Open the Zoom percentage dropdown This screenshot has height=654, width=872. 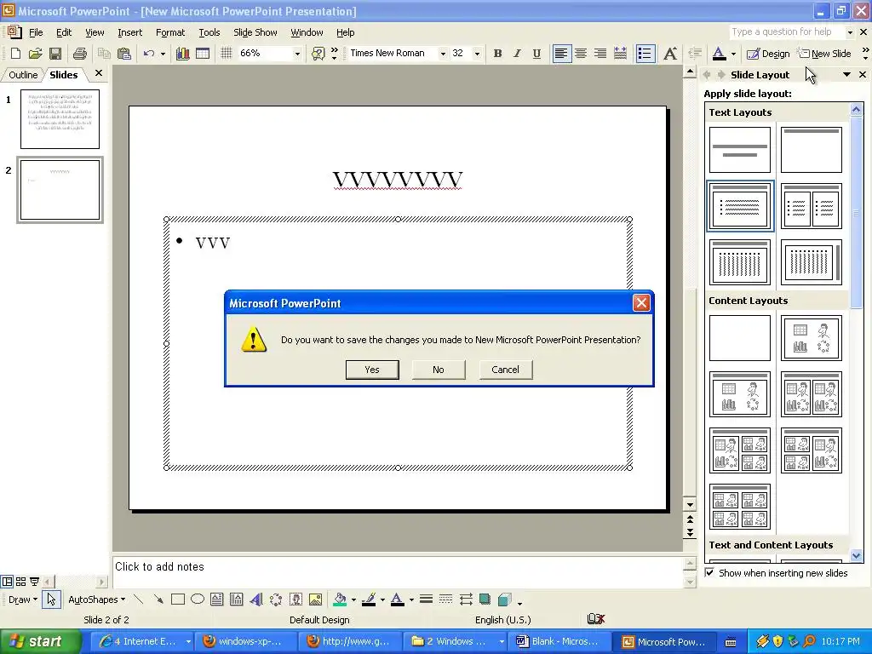tap(297, 54)
